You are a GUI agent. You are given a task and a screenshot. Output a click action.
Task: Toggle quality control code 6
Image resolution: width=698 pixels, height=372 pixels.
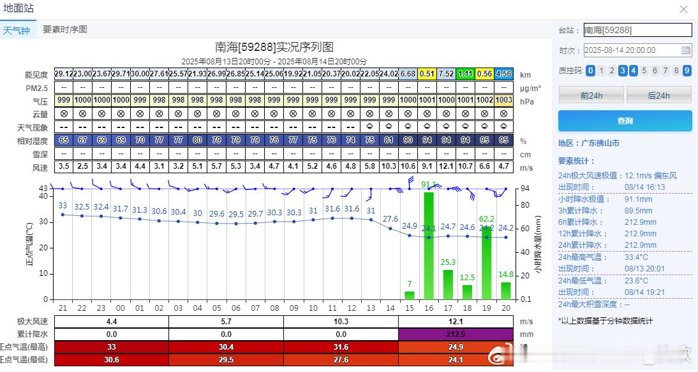[x=655, y=70]
